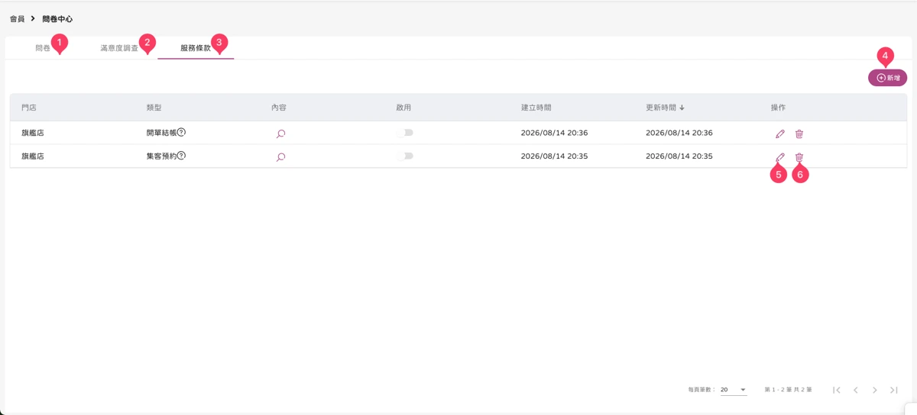Go to the previous page
This screenshot has width=917, height=415.
(856, 390)
